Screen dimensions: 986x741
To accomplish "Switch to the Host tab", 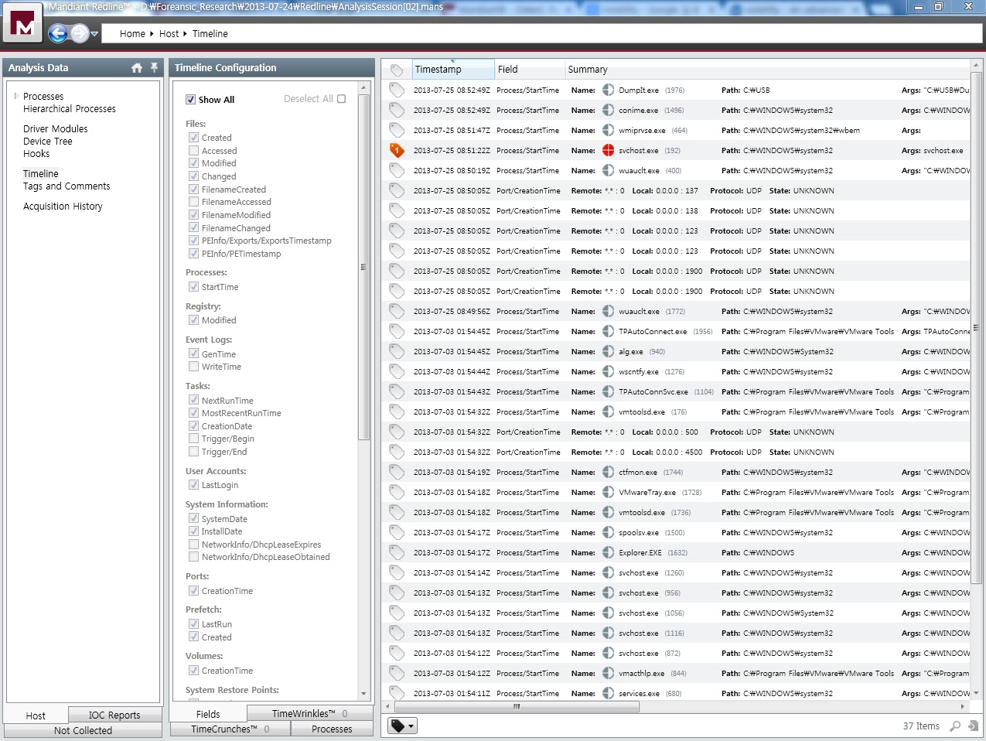I will [36, 715].
